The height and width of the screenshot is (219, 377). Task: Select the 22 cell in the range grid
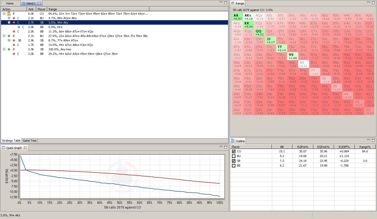[x=369, y=111]
